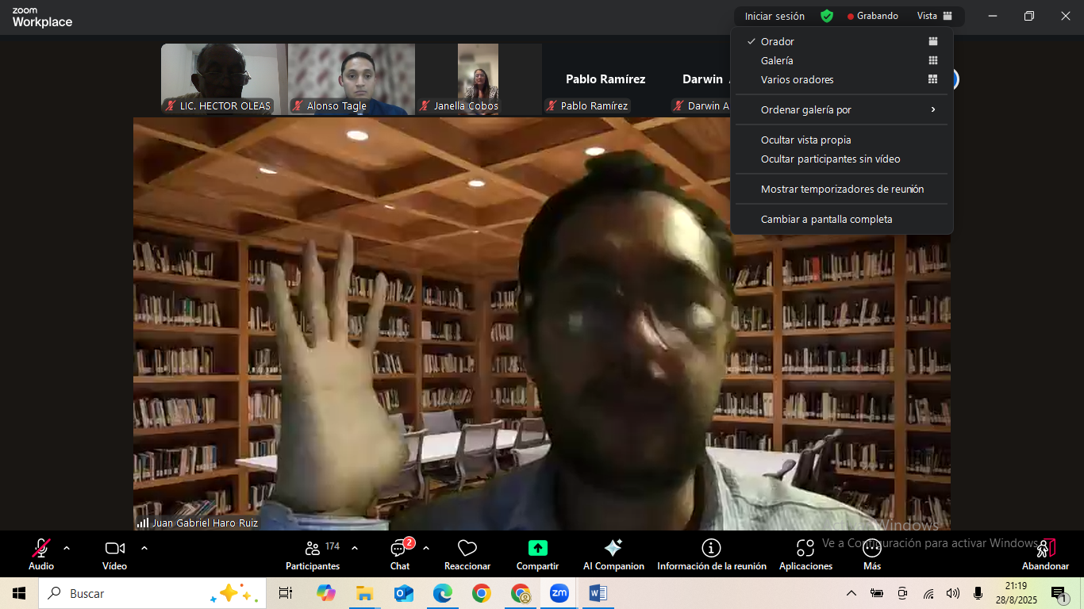This screenshot has width=1084, height=609.
Task: Click Alonso Tagle's video thumbnail
Action: click(351, 78)
